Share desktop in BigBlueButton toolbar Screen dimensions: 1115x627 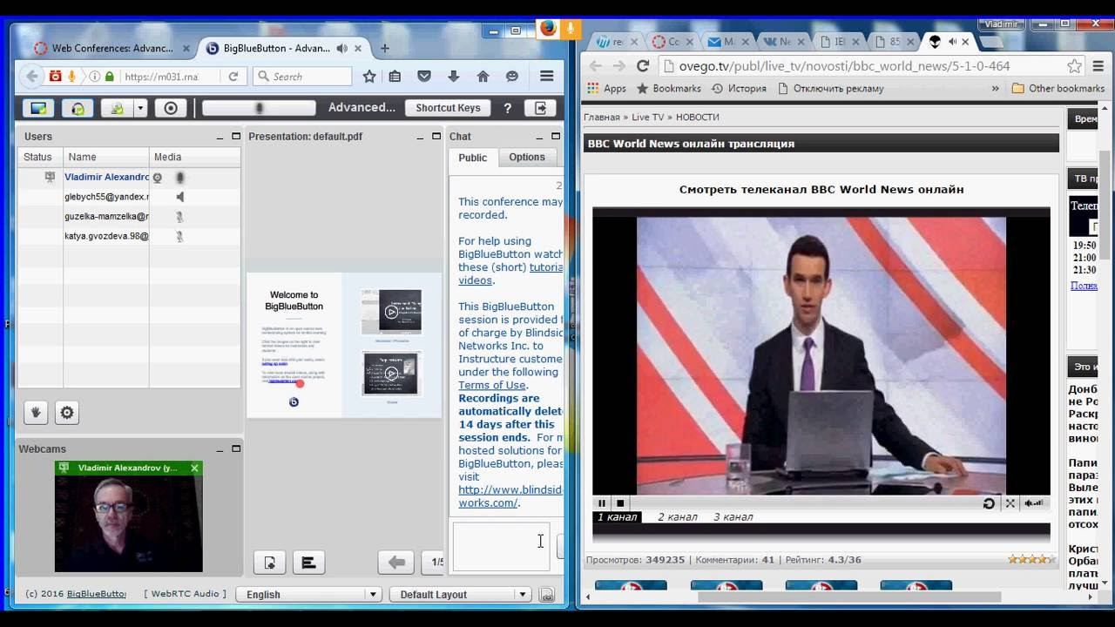(38, 108)
